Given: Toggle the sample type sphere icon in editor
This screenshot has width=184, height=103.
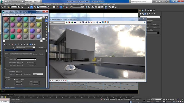Looking at the screenshot, I should (47, 18).
